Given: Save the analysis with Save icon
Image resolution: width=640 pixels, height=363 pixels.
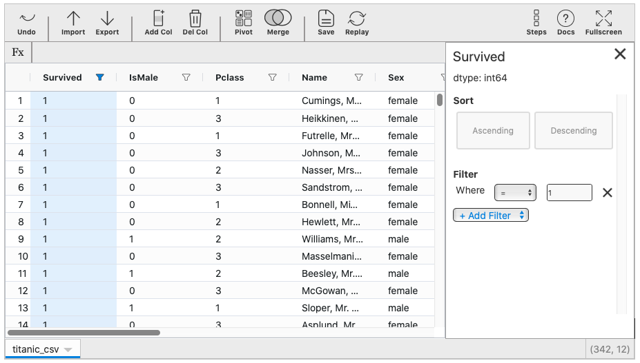Looking at the screenshot, I should tap(326, 23).
